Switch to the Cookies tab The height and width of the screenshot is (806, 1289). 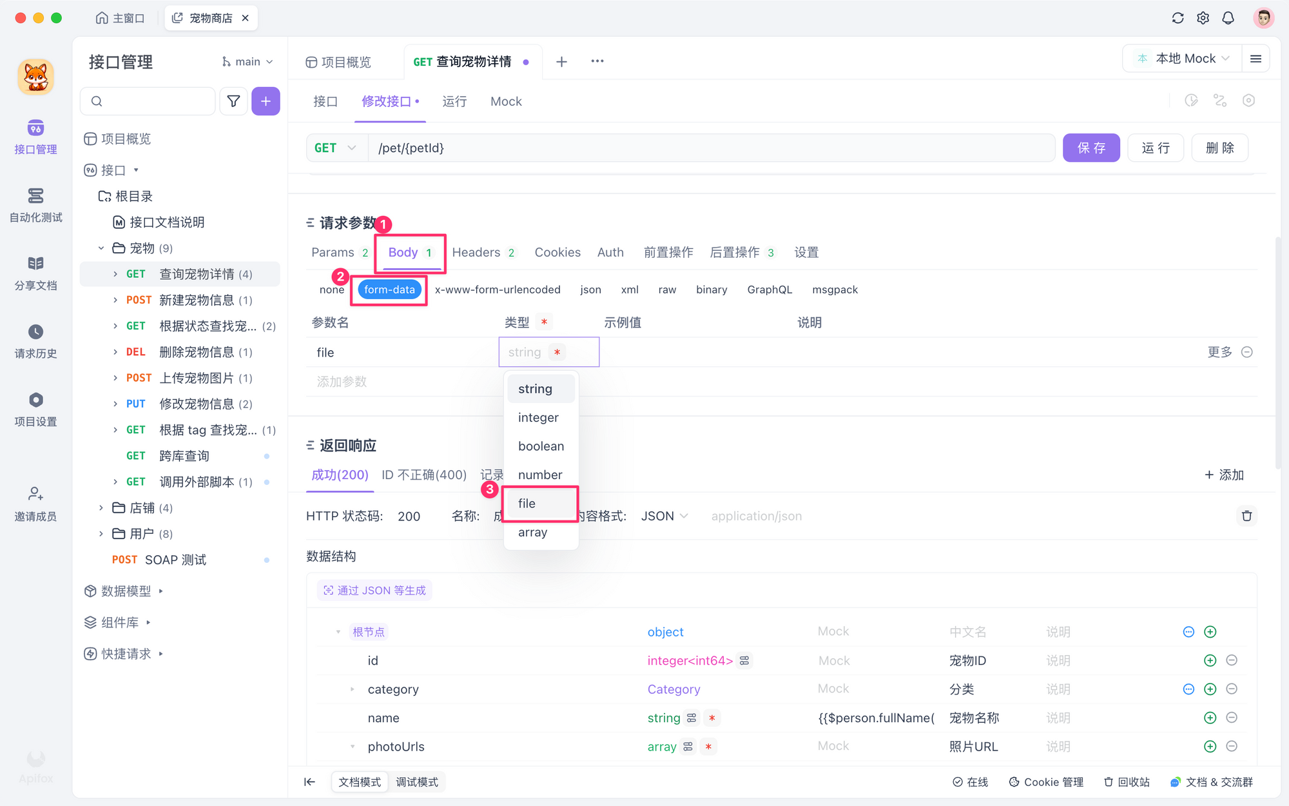click(557, 252)
